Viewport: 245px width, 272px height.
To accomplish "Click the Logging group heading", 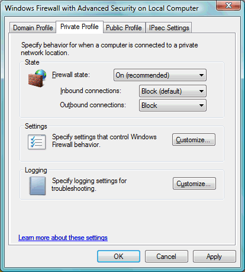I will pos(36,170).
